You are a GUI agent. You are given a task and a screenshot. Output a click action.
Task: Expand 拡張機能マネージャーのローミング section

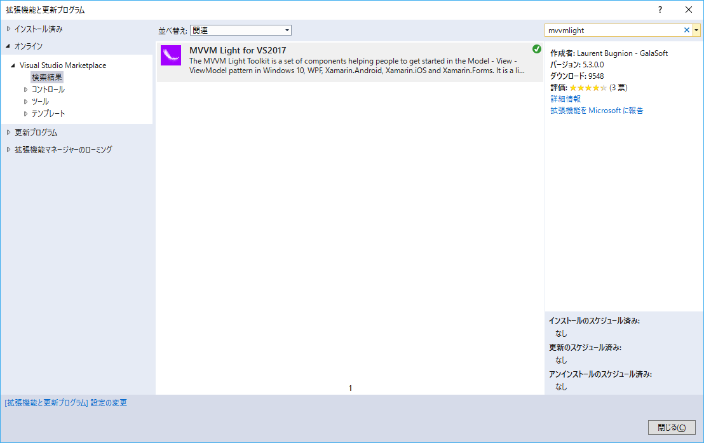click(x=8, y=149)
